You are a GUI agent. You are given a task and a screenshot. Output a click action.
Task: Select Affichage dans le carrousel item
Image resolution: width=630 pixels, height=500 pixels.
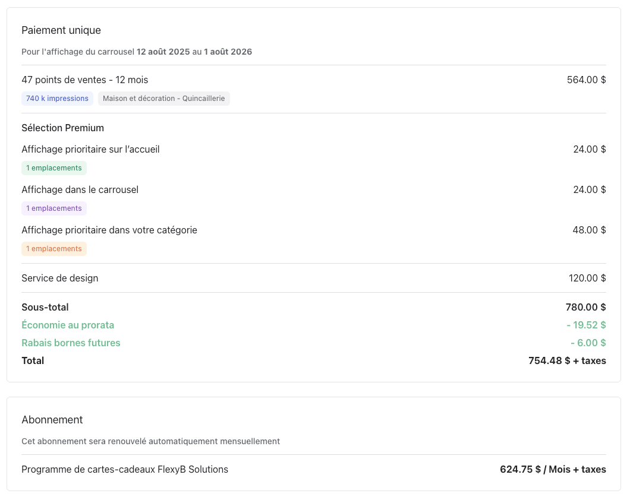(x=80, y=189)
